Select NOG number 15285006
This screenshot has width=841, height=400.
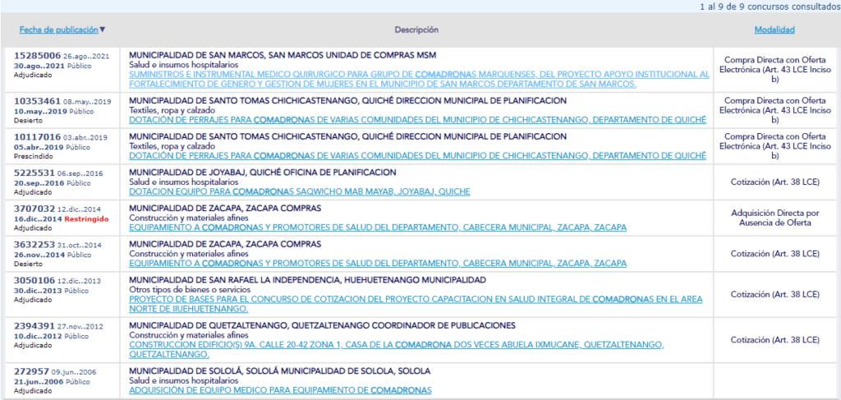tap(37, 56)
